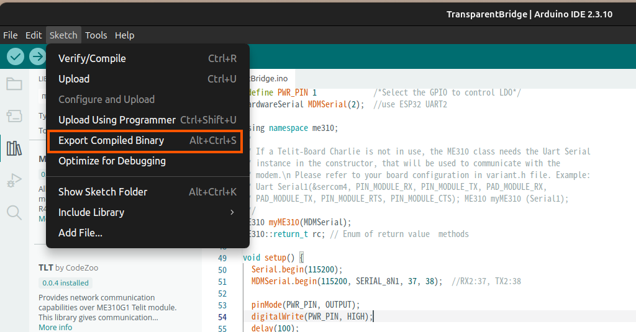Choose Upload Using Programmer

148,120
